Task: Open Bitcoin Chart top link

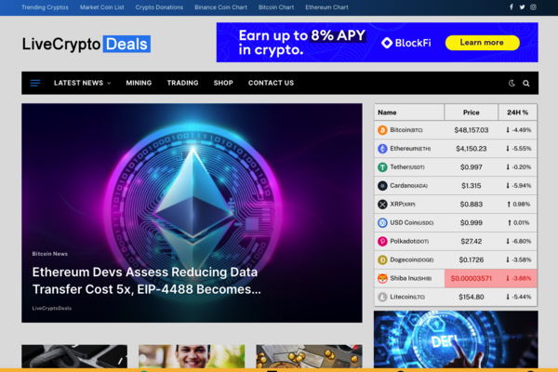Action: (276, 7)
